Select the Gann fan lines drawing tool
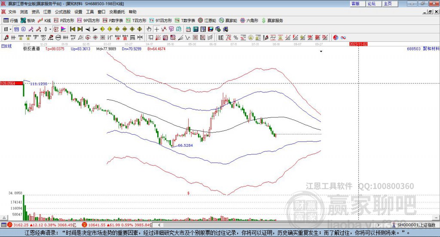The image size is (440, 237). click(x=158, y=37)
